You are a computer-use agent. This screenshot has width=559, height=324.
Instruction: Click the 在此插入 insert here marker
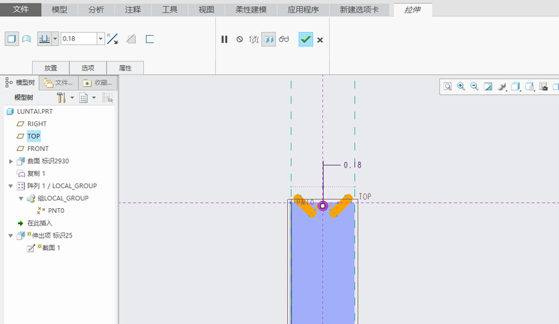pyautogui.click(x=40, y=223)
